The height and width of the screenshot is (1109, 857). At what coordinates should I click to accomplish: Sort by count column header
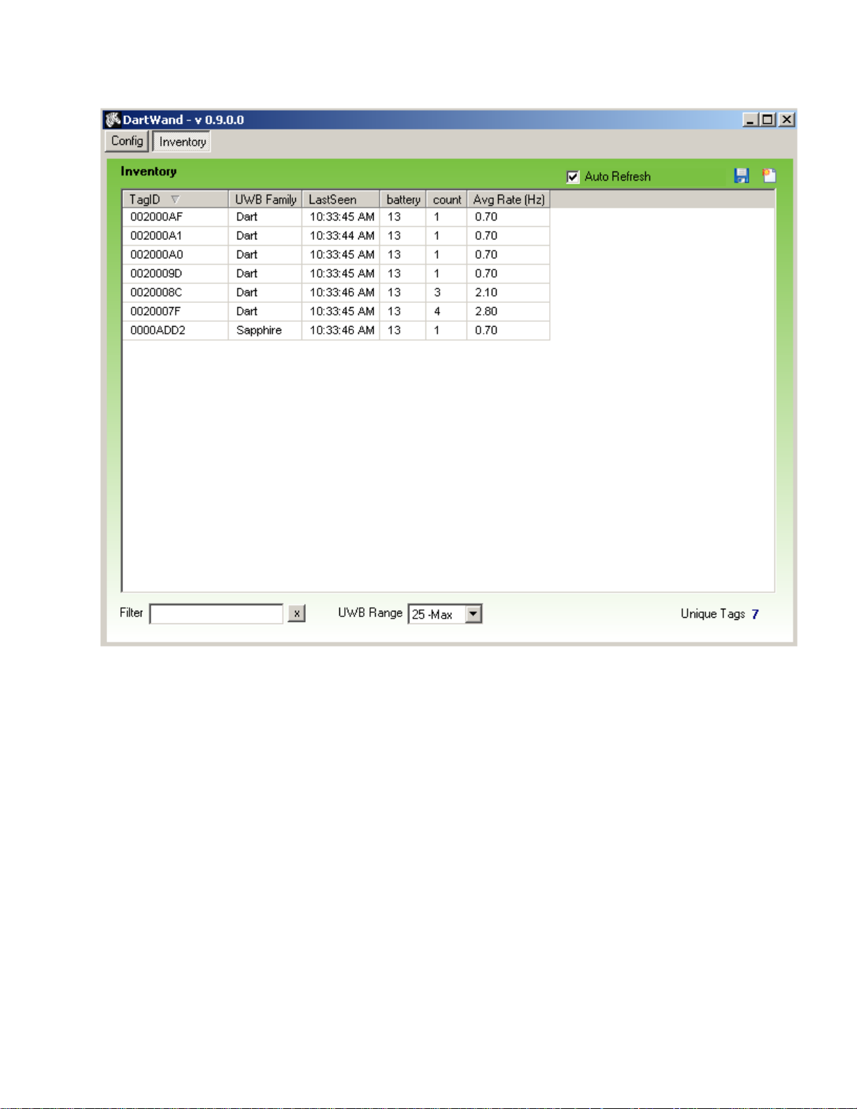[446, 199]
